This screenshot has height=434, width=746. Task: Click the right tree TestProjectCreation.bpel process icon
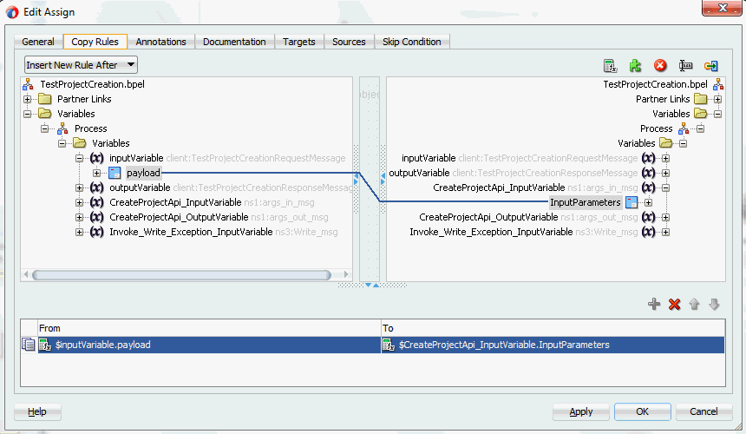718,84
